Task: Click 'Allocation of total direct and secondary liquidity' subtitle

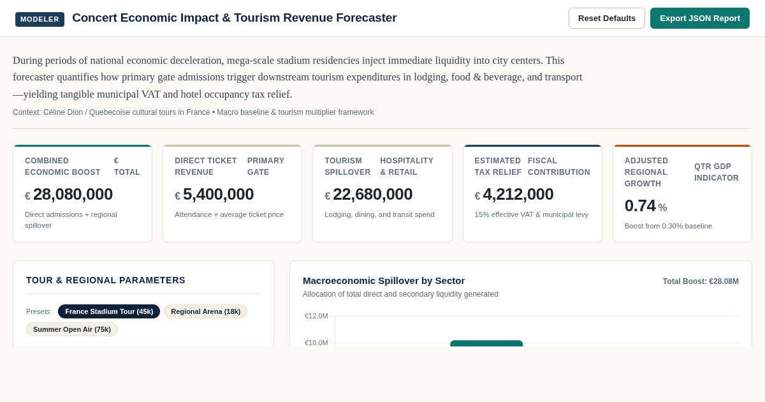Action: (x=400, y=294)
